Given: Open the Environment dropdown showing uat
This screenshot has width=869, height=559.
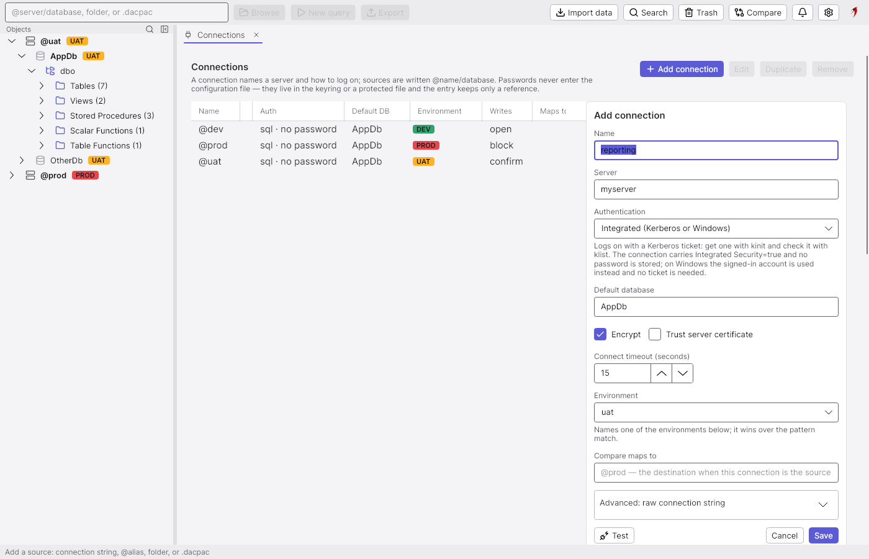Looking at the screenshot, I should (x=716, y=412).
